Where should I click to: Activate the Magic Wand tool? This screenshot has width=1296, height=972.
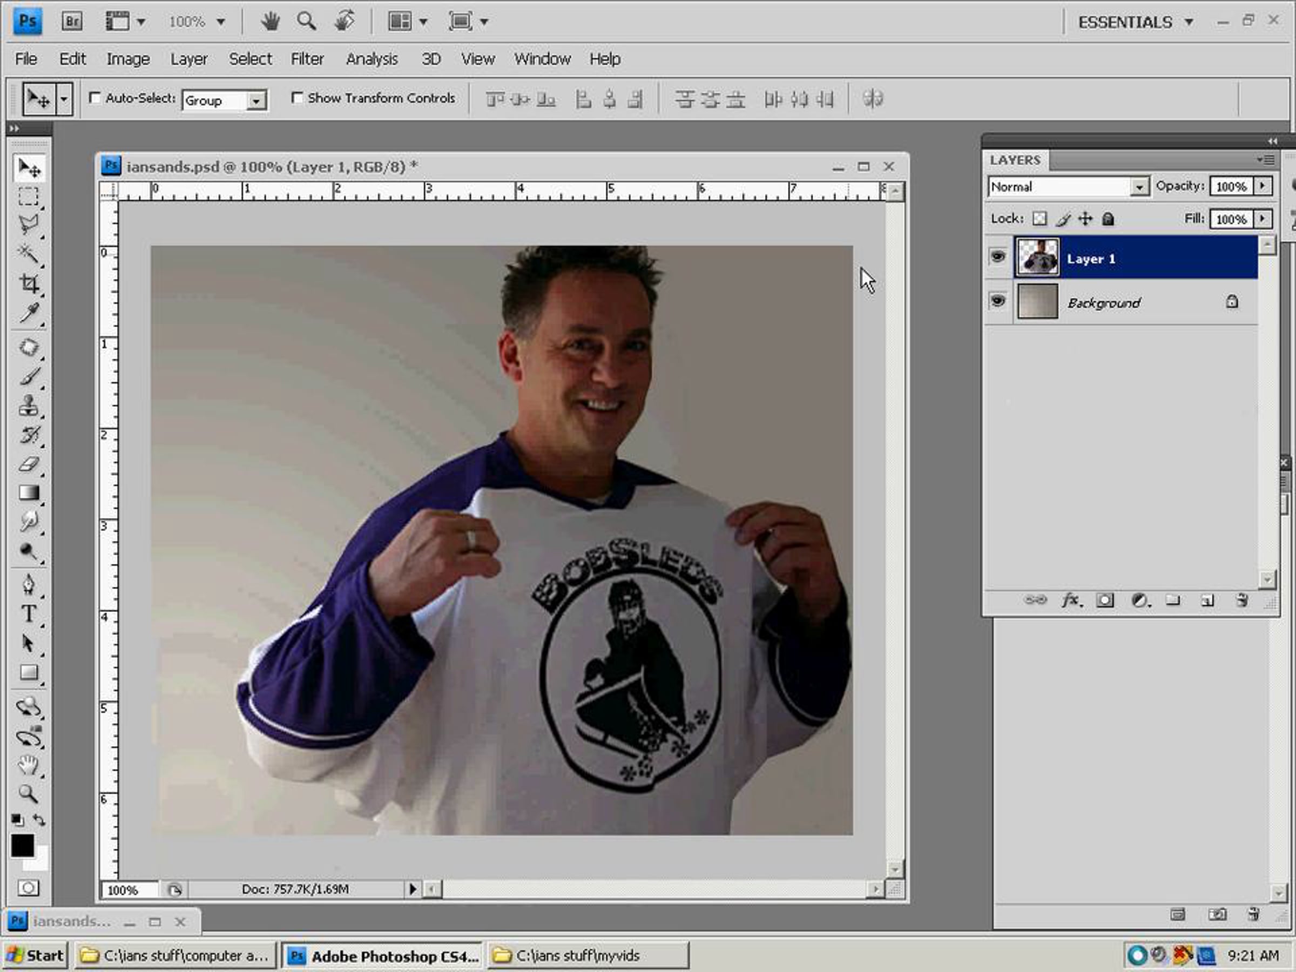coord(29,254)
